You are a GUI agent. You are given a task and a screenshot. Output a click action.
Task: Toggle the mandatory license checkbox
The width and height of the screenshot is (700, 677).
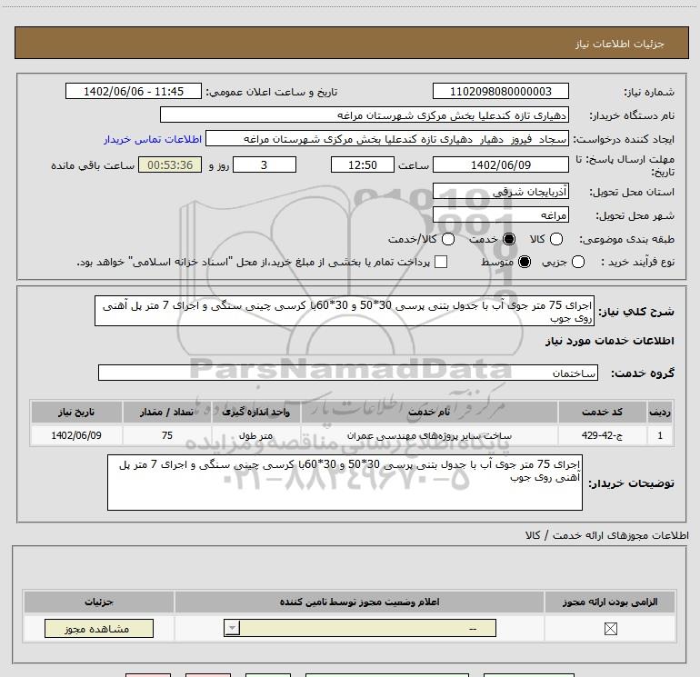tap(610, 628)
